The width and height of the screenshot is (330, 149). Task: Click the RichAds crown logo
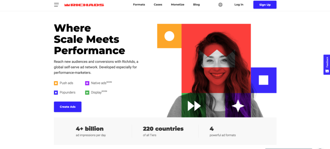point(84,5)
